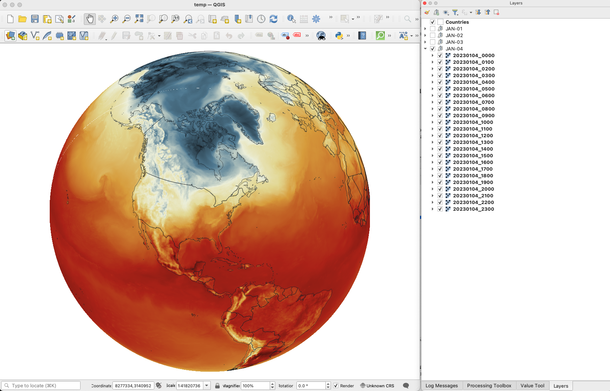Collapse the JAN-04 layer group
This screenshot has height=391, width=610.
coord(425,49)
